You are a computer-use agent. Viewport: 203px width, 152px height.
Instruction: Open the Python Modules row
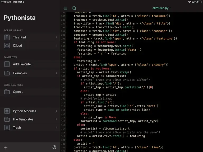tap(30, 111)
